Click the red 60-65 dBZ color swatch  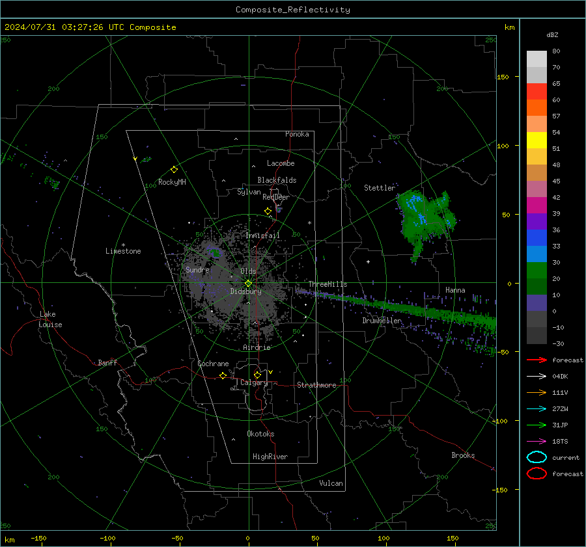click(537, 92)
